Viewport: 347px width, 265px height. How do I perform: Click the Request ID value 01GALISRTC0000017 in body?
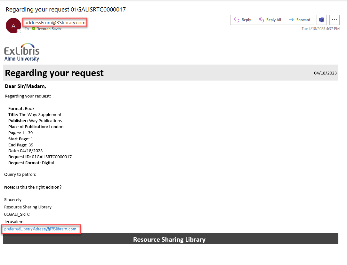coord(52,157)
